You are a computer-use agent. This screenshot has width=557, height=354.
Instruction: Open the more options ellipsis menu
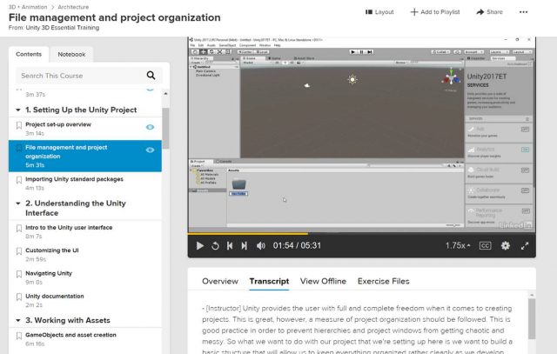coord(523,12)
